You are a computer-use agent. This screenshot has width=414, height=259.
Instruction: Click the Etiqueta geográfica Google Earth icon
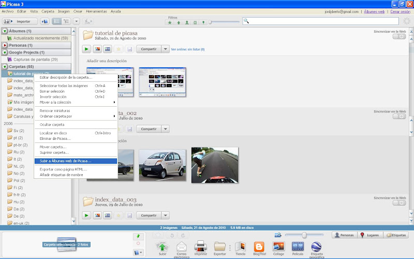[317, 250]
